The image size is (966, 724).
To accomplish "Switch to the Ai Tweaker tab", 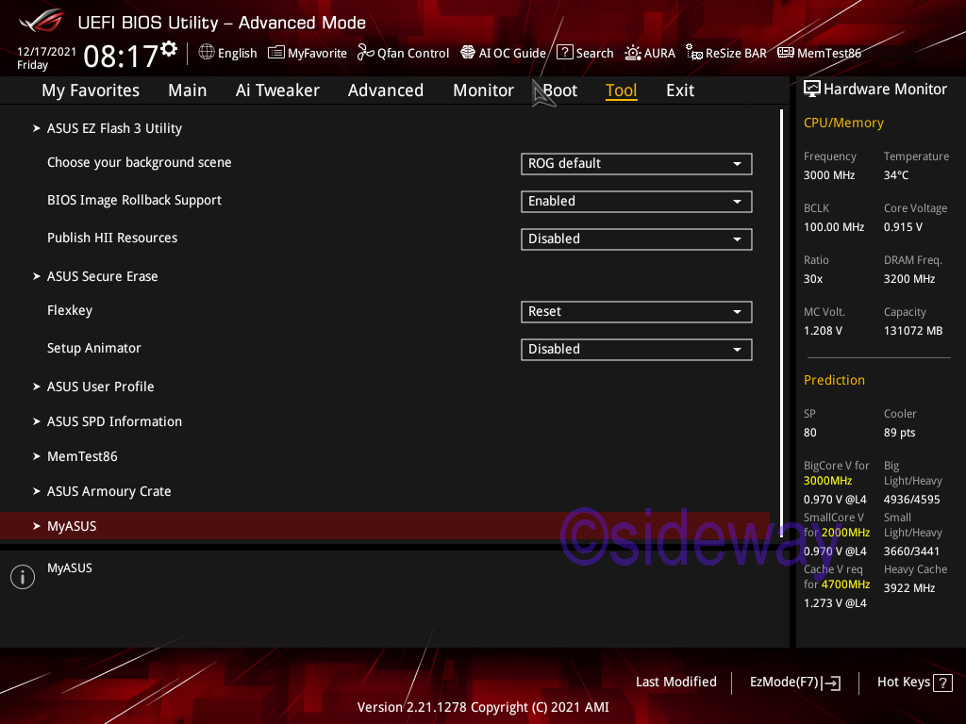I will point(277,90).
